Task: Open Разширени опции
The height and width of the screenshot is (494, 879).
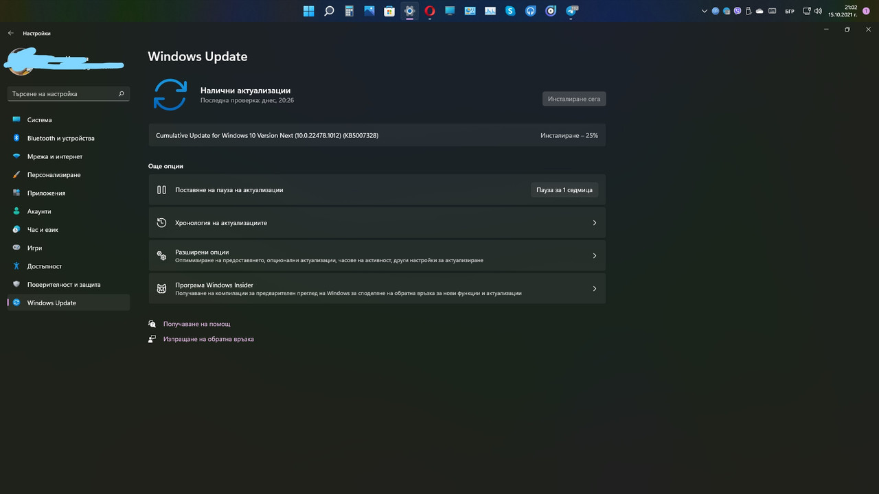Action: click(377, 256)
